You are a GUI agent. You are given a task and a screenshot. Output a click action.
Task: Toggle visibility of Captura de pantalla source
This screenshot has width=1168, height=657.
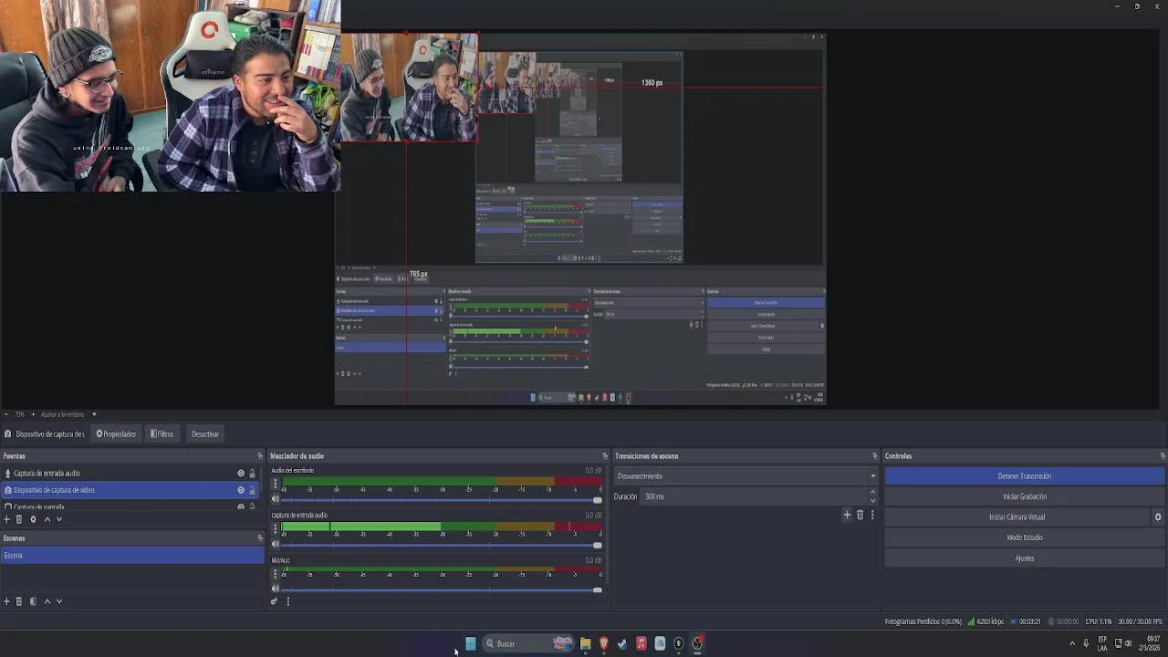tap(241, 506)
